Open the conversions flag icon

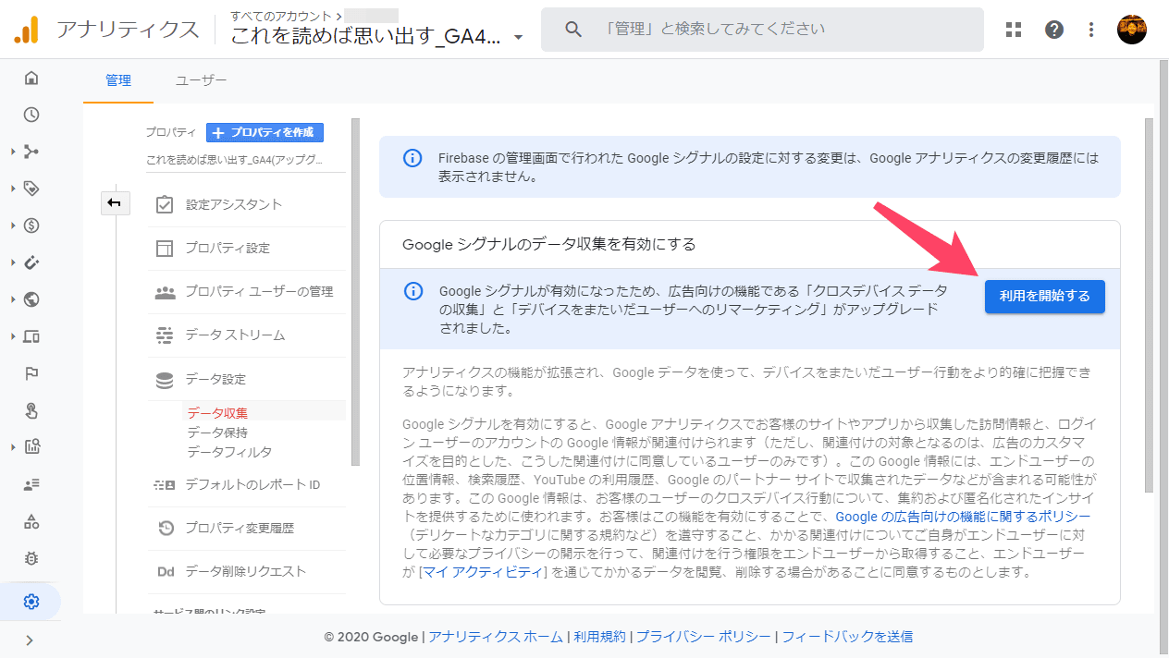point(31,373)
